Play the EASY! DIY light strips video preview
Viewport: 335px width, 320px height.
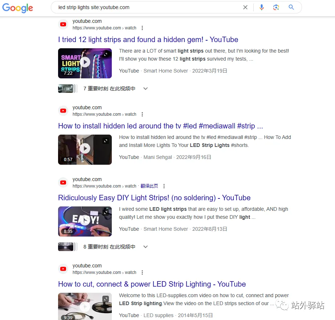(x=85, y=220)
